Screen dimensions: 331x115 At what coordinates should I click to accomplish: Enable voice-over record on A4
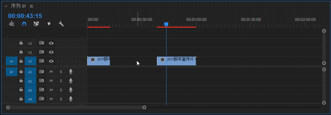click(x=71, y=99)
